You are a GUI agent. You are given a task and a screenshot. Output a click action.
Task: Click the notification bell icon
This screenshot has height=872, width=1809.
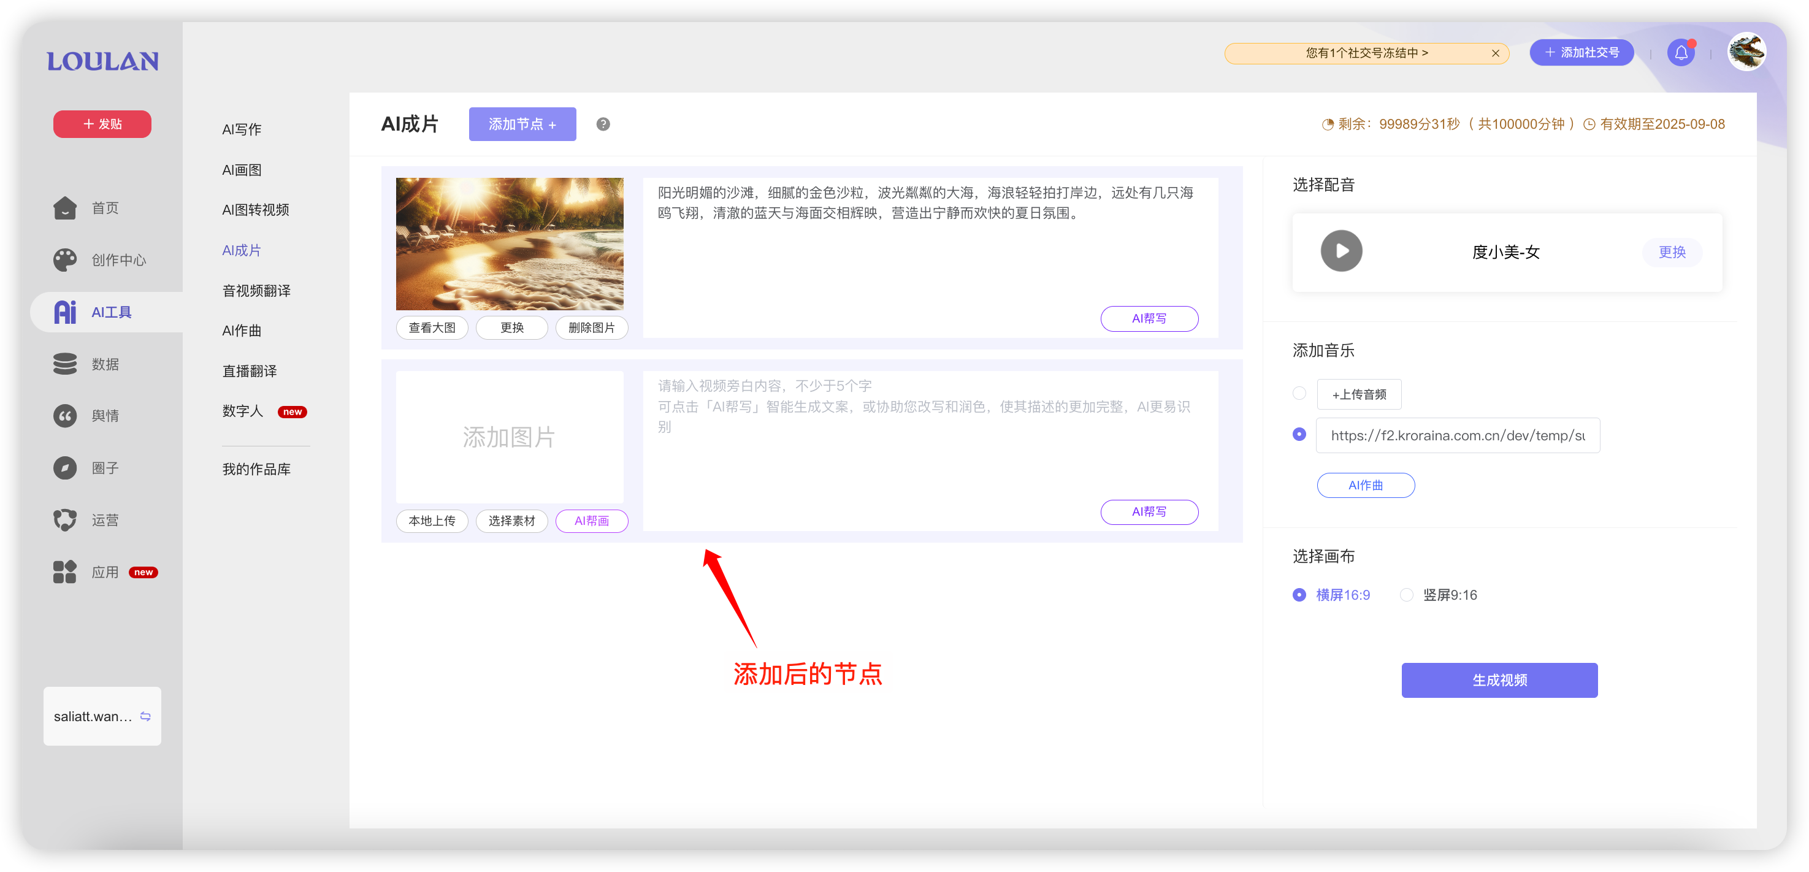point(1681,53)
